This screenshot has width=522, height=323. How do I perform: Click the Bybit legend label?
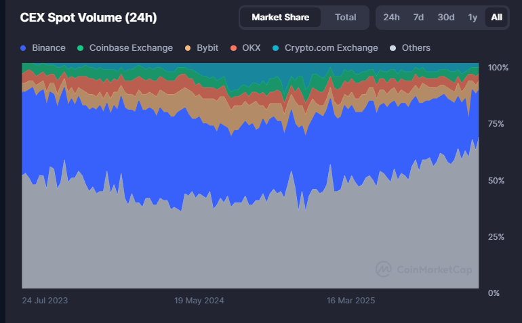pyautogui.click(x=207, y=48)
